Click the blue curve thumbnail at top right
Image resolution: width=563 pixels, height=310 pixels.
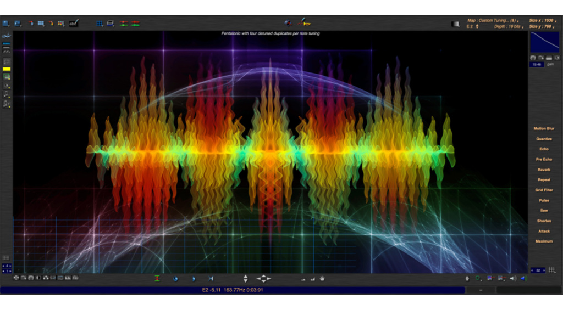(544, 42)
